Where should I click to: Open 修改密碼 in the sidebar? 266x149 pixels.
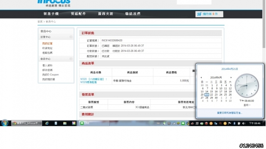click(47, 70)
